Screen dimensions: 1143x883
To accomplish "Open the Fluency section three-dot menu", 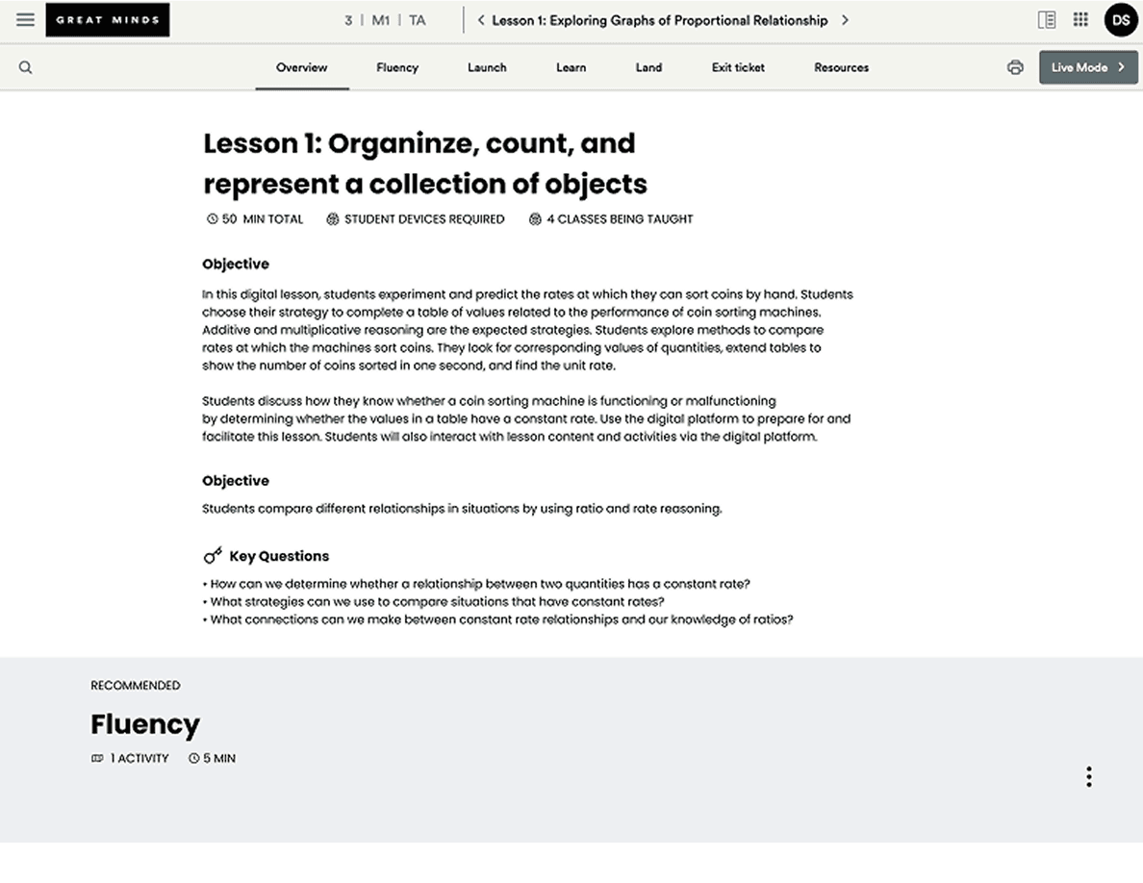I will tap(1089, 776).
